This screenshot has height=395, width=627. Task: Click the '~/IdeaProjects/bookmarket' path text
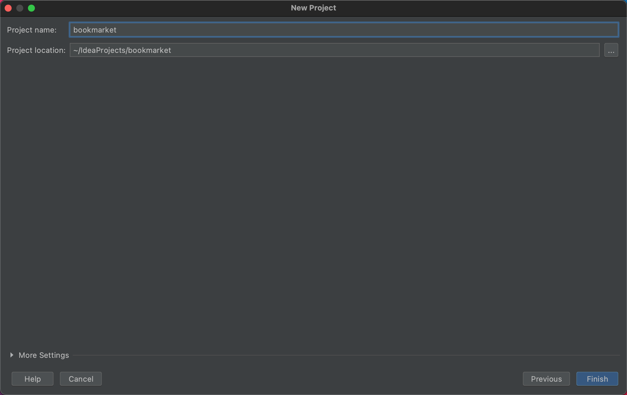(122, 50)
